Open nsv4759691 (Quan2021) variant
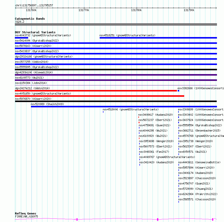 pyautogui.click(x=155, y=125)
